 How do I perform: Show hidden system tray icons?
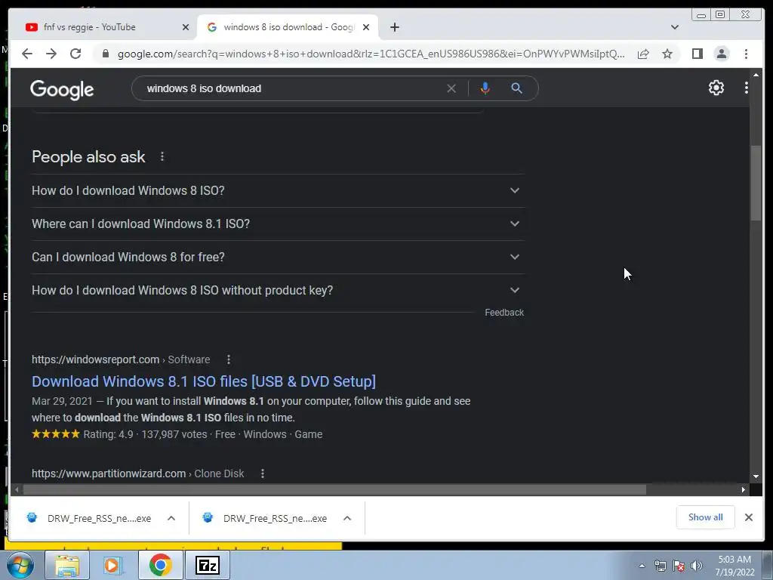(x=642, y=566)
